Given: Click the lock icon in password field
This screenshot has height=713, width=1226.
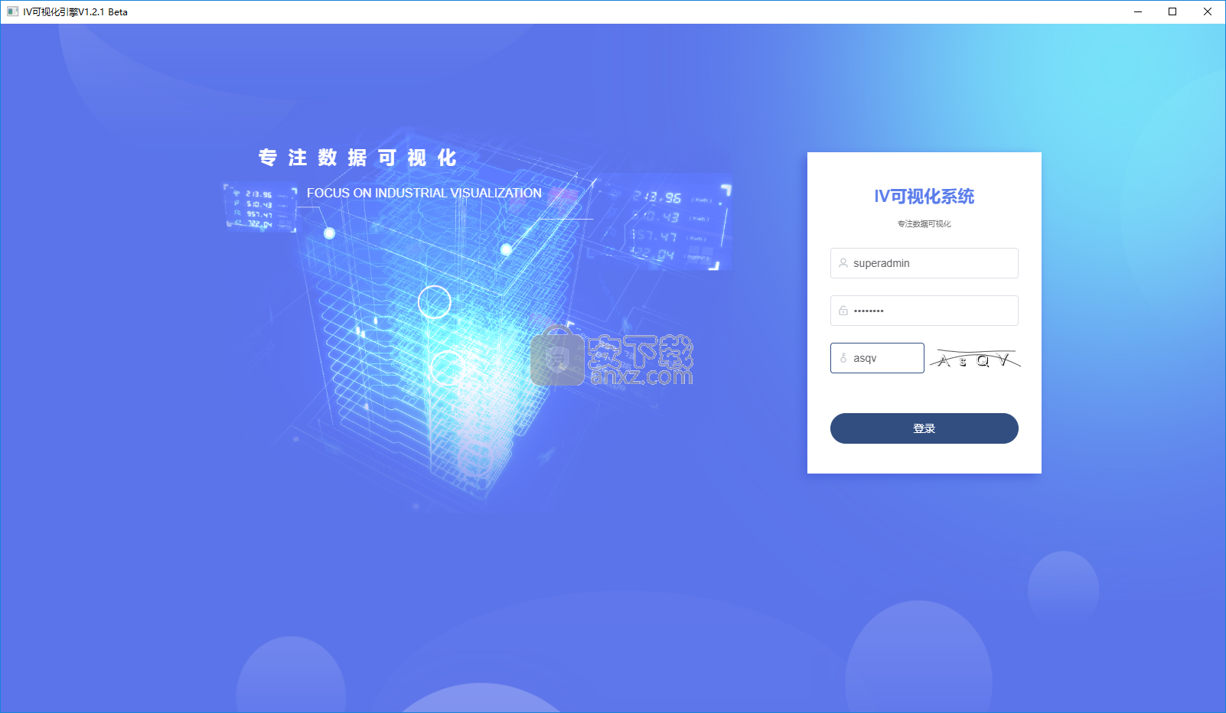Looking at the screenshot, I should coord(843,311).
